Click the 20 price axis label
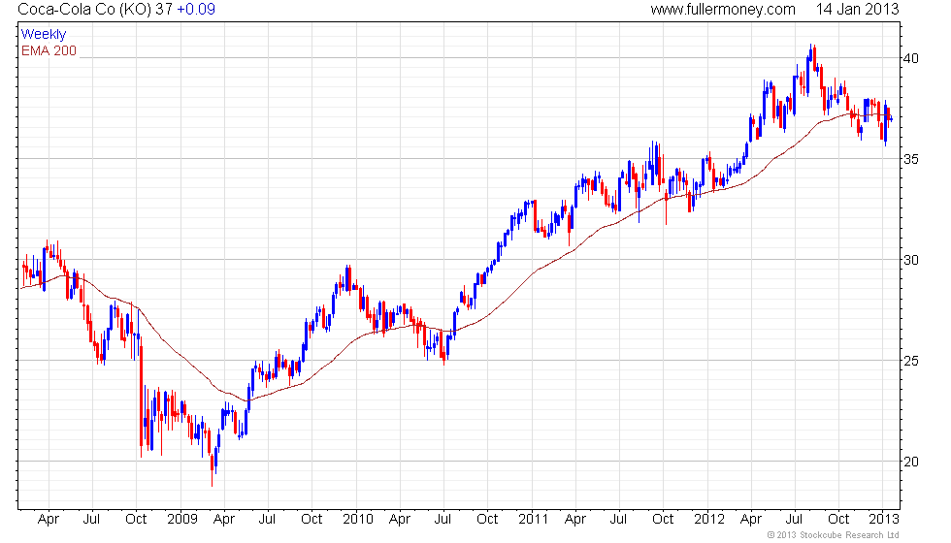Viewport: 951px width, 543px height. (910, 462)
